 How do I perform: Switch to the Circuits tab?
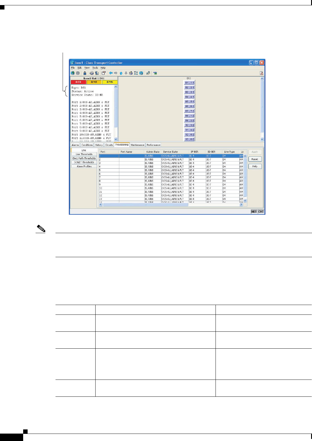coord(109,145)
